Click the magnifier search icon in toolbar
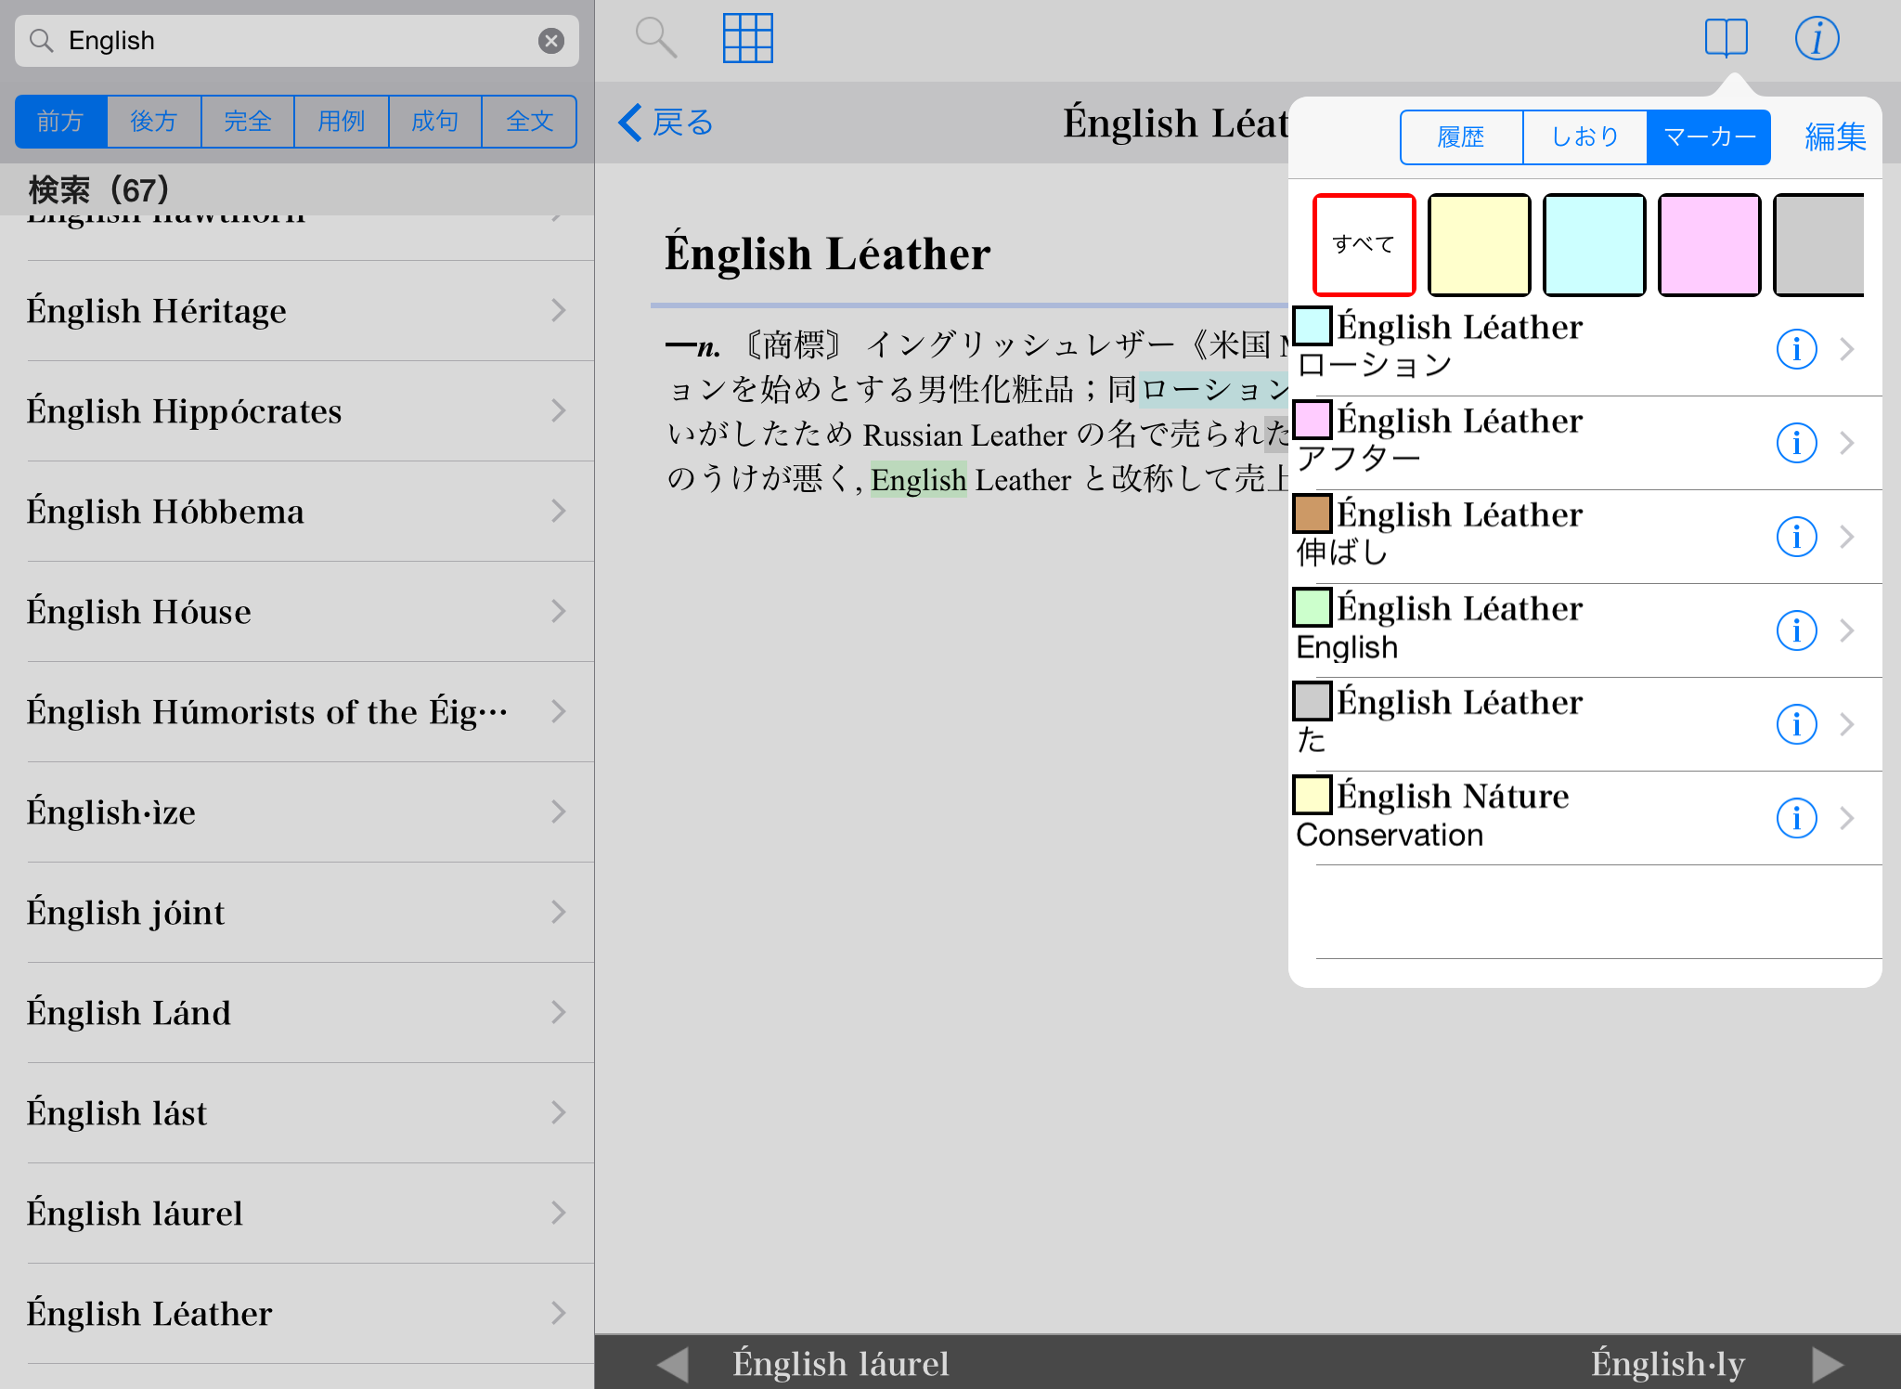The image size is (1901, 1389). tap(655, 38)
